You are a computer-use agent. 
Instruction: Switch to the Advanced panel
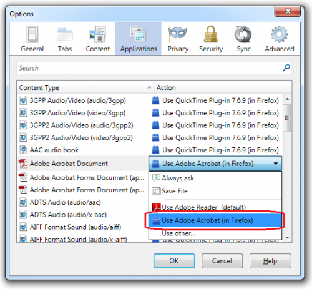pyautogui.click(x=280, y=39)
